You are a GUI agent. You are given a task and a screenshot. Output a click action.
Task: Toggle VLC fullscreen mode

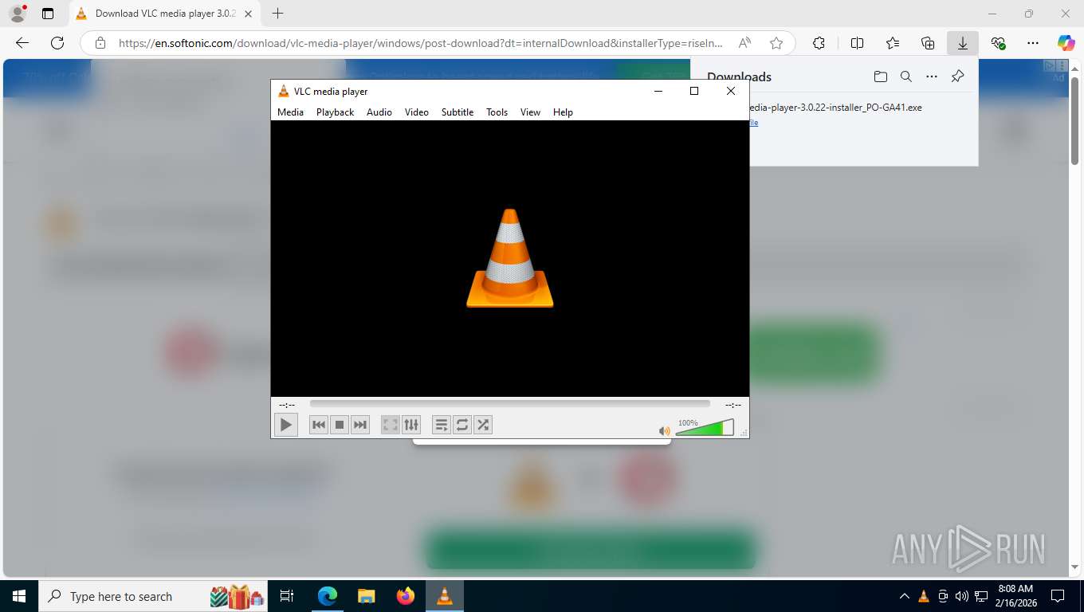(390, 425)
